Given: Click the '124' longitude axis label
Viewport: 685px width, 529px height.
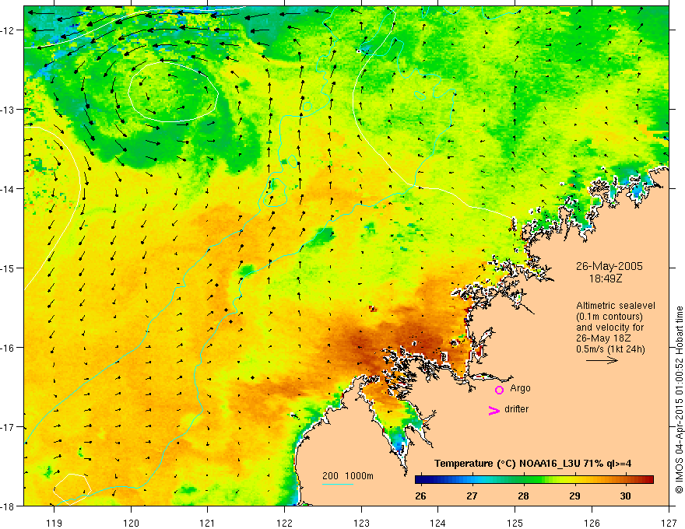Looking at the screenshot, I should [438, 523].
